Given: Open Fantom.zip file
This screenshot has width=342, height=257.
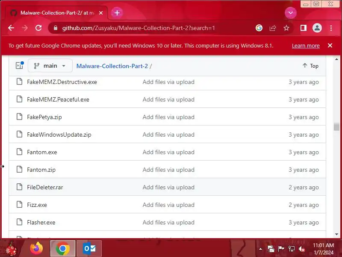Looking at the screenshot, I should [x=41, y=170].
